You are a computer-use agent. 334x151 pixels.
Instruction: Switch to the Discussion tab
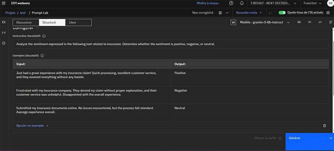tap(26, 22)
